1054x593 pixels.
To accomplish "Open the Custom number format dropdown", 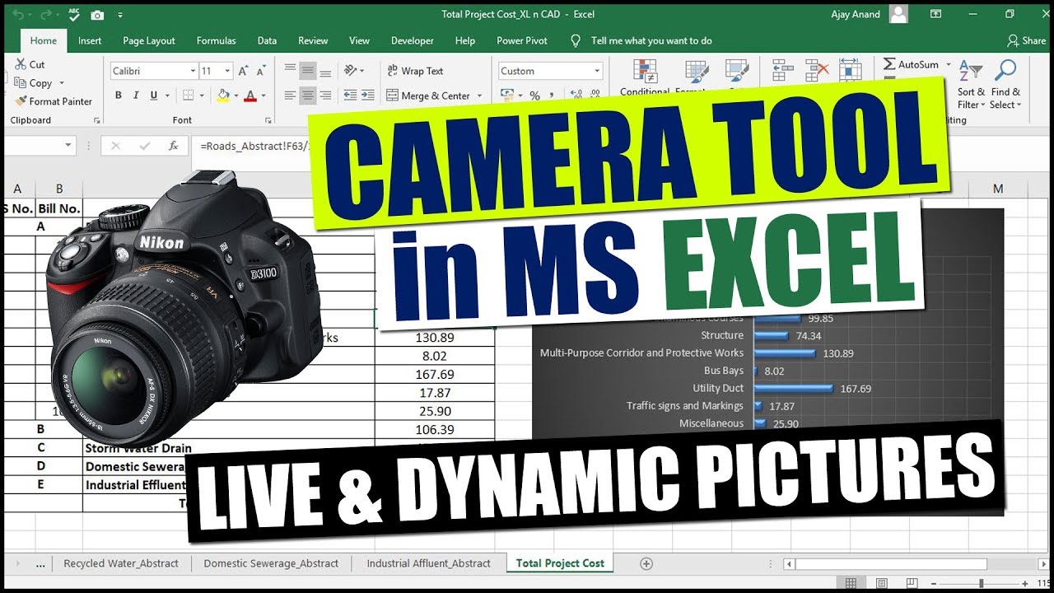I will tap(597, 72).
